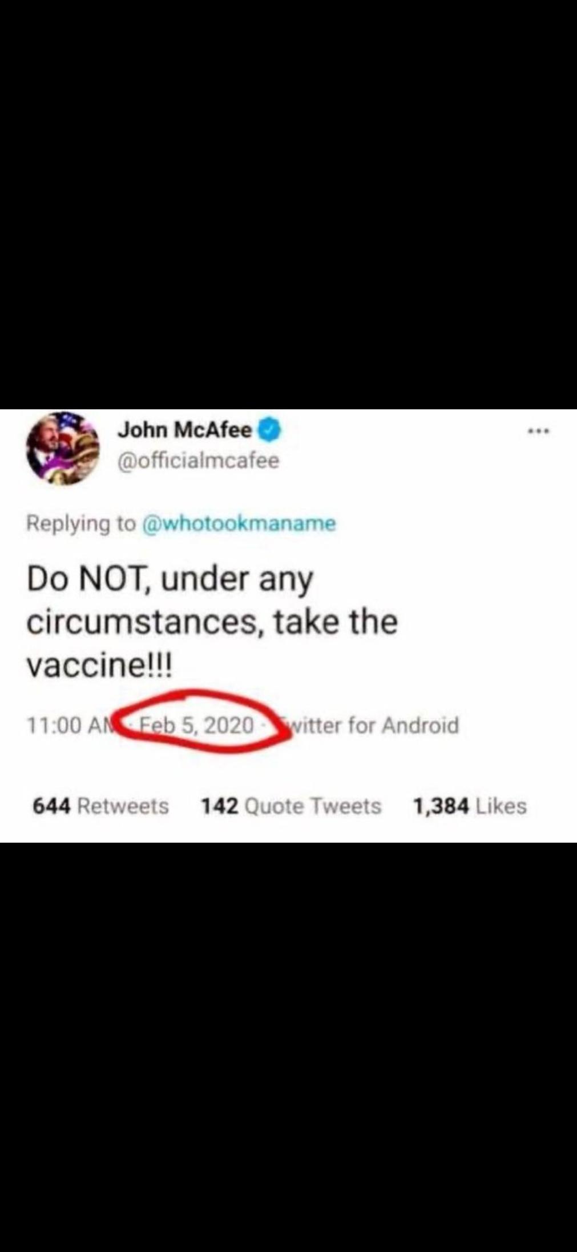View the 644 Retweets list
The height and width of the screenshot is (1252, 577).
[100, 806]
